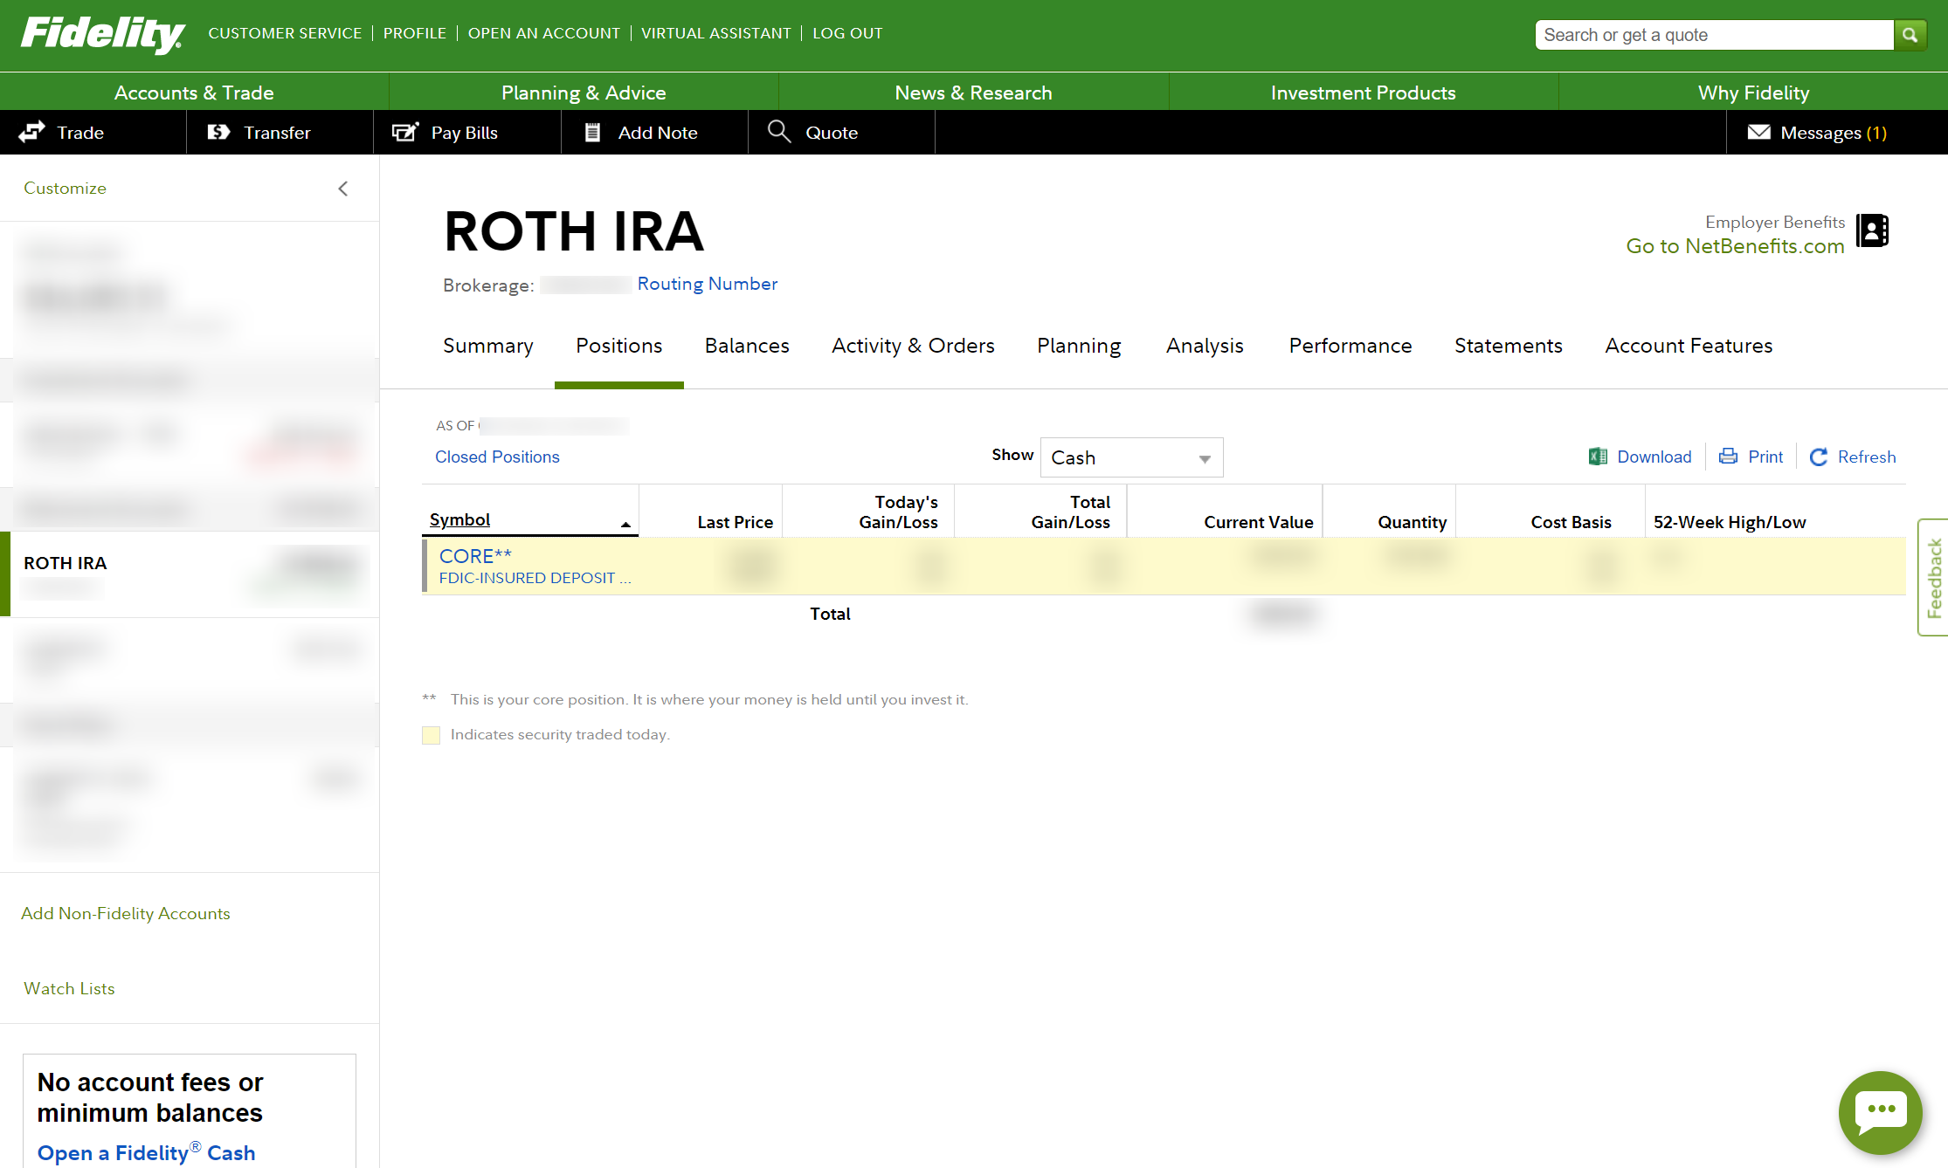
Task: Click Add Non-Fidelity Accounts link
Action: 126,913
